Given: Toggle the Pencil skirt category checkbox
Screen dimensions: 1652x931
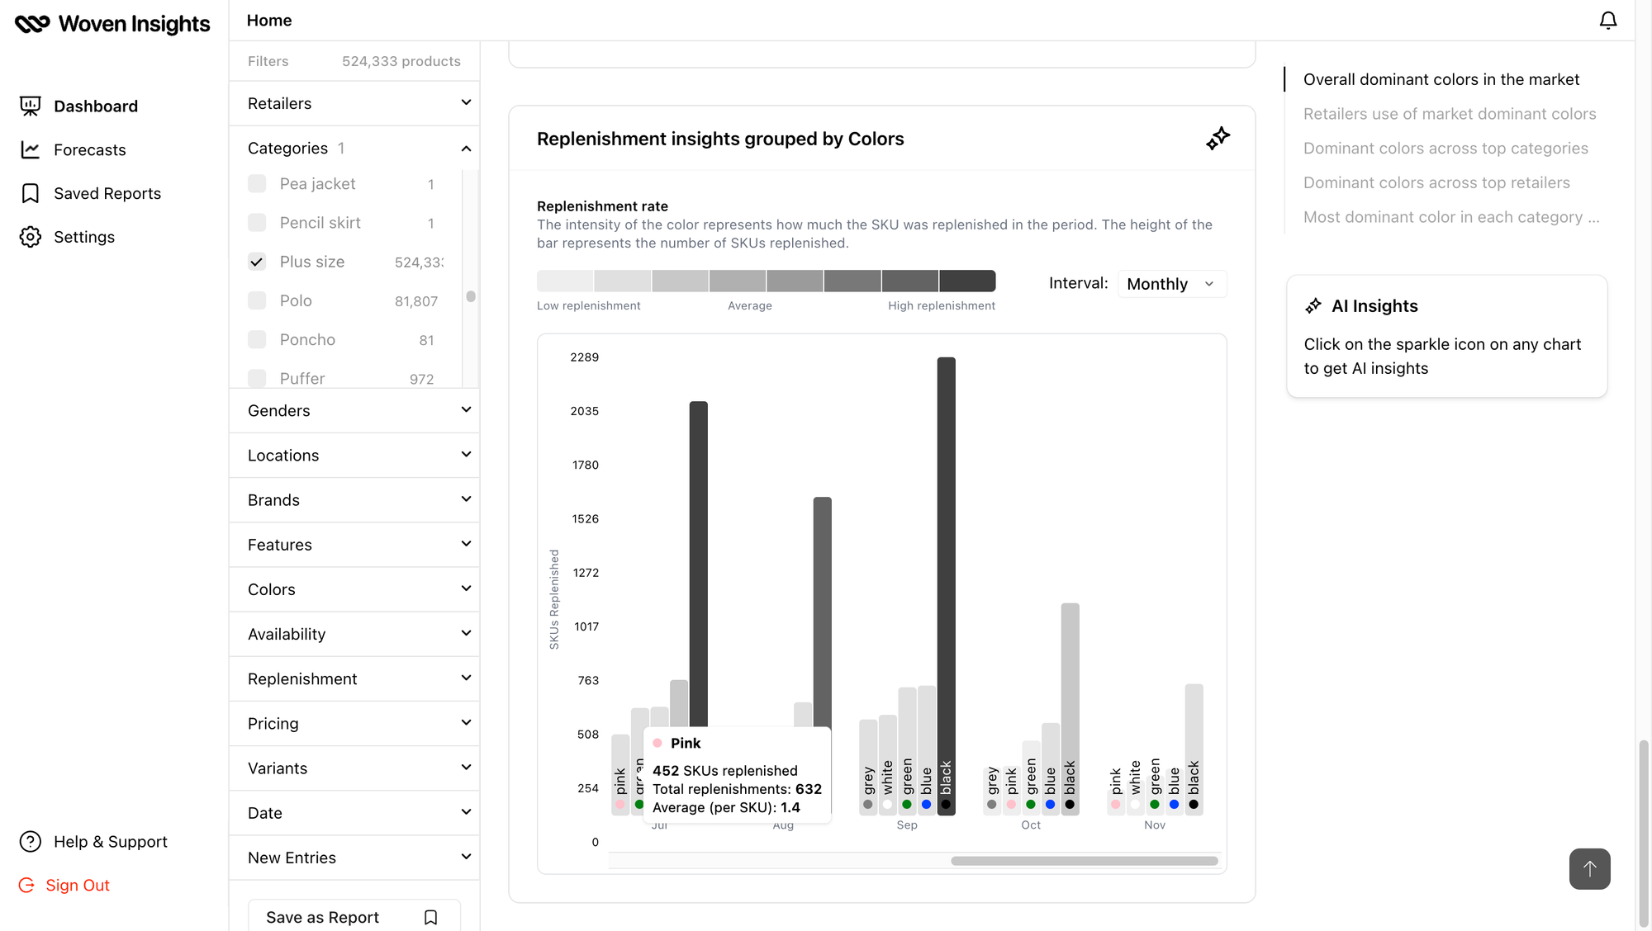Looking at the screenshot, I should [256, 224].
